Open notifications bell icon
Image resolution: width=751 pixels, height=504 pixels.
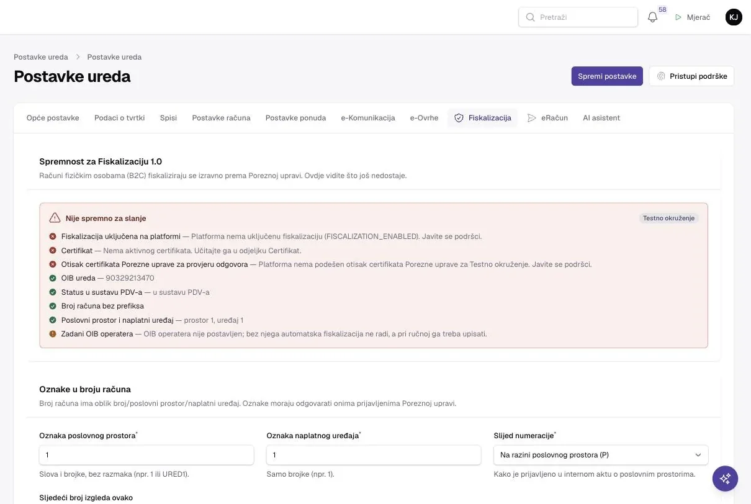pyautogui.click(x=652, y=17)
